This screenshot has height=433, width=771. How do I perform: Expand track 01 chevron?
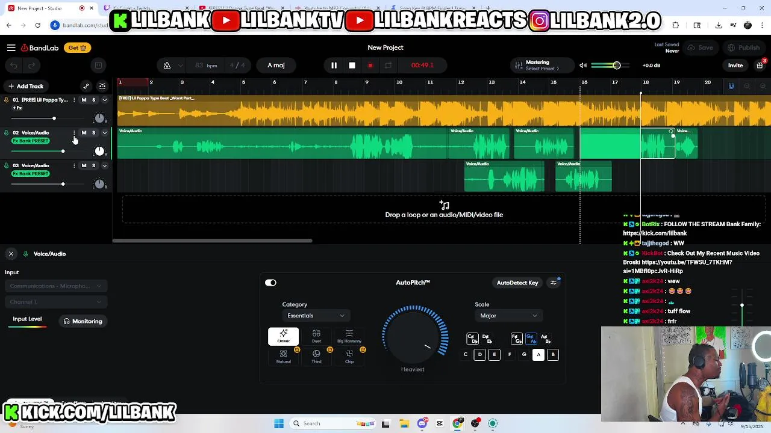click(104, 100)
